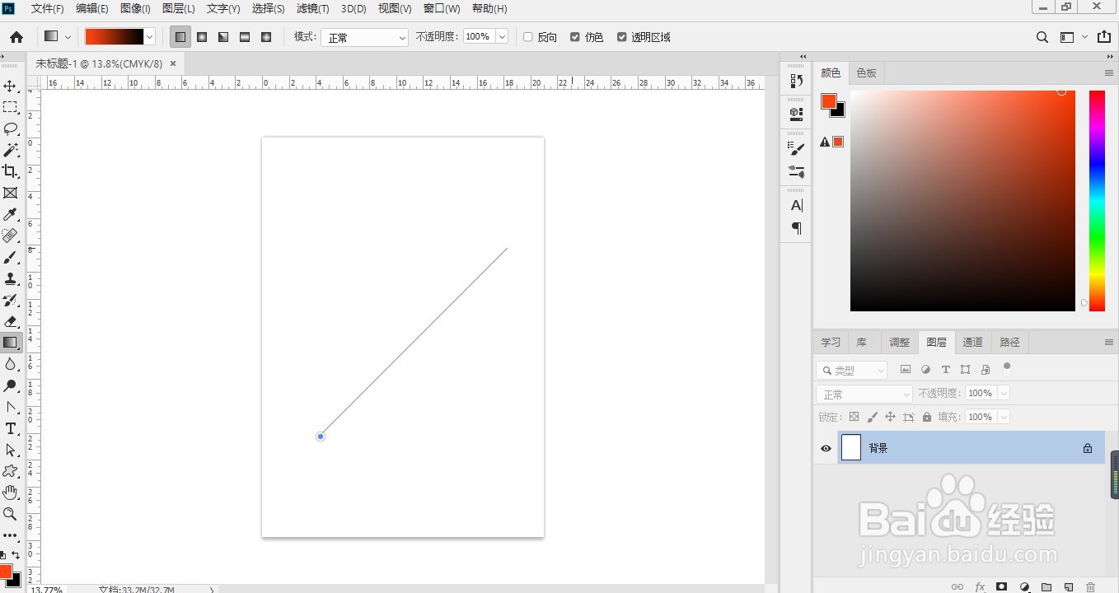
Task: Select the Clone Stamp tool
Action: 11,279
